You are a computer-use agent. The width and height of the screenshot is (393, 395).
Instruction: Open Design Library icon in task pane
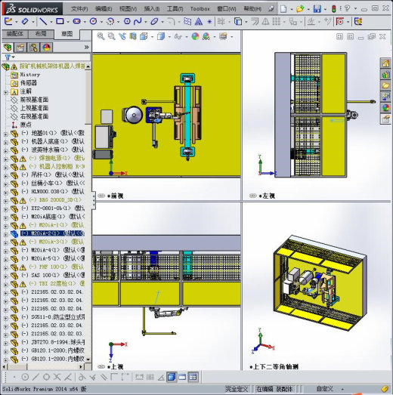[x=385, y=74]
